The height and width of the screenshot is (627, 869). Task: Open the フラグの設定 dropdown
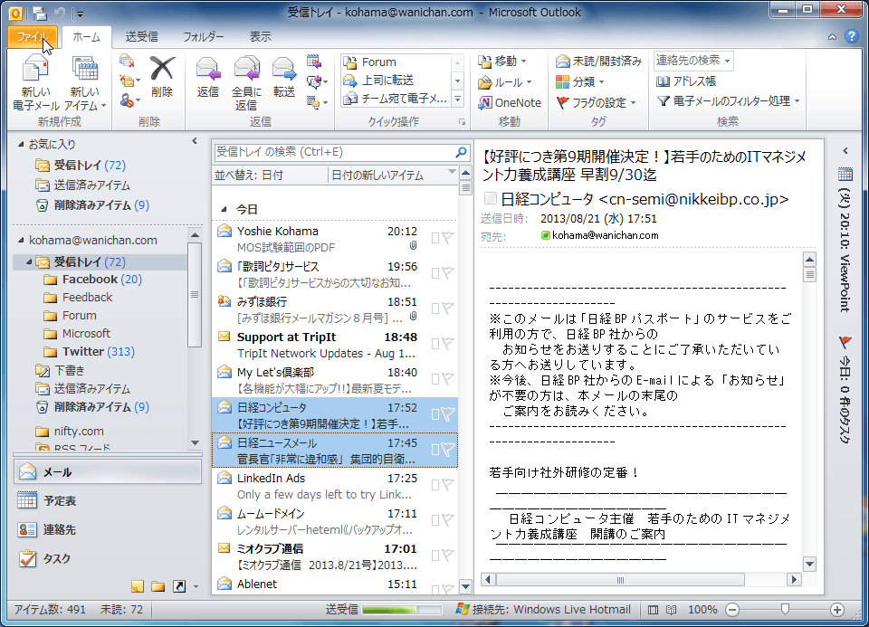click(x=597, y=102)
